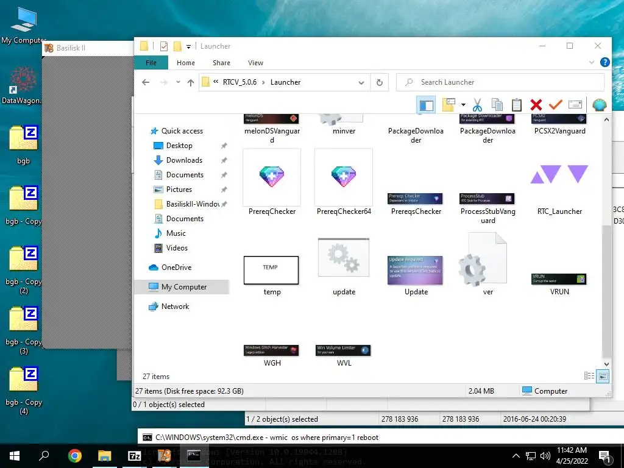
Task: Select My Computer in navigation pane
Action: coord(182,287)
